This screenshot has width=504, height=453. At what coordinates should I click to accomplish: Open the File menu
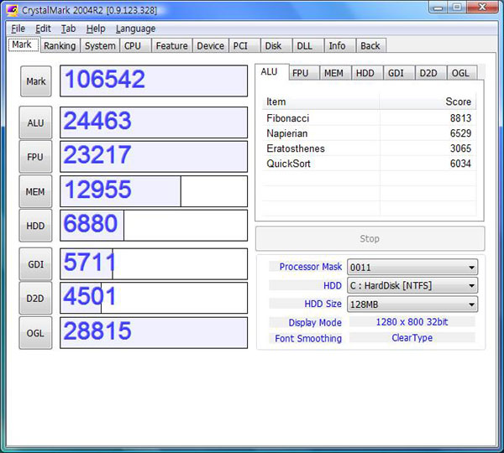(18, 29)
